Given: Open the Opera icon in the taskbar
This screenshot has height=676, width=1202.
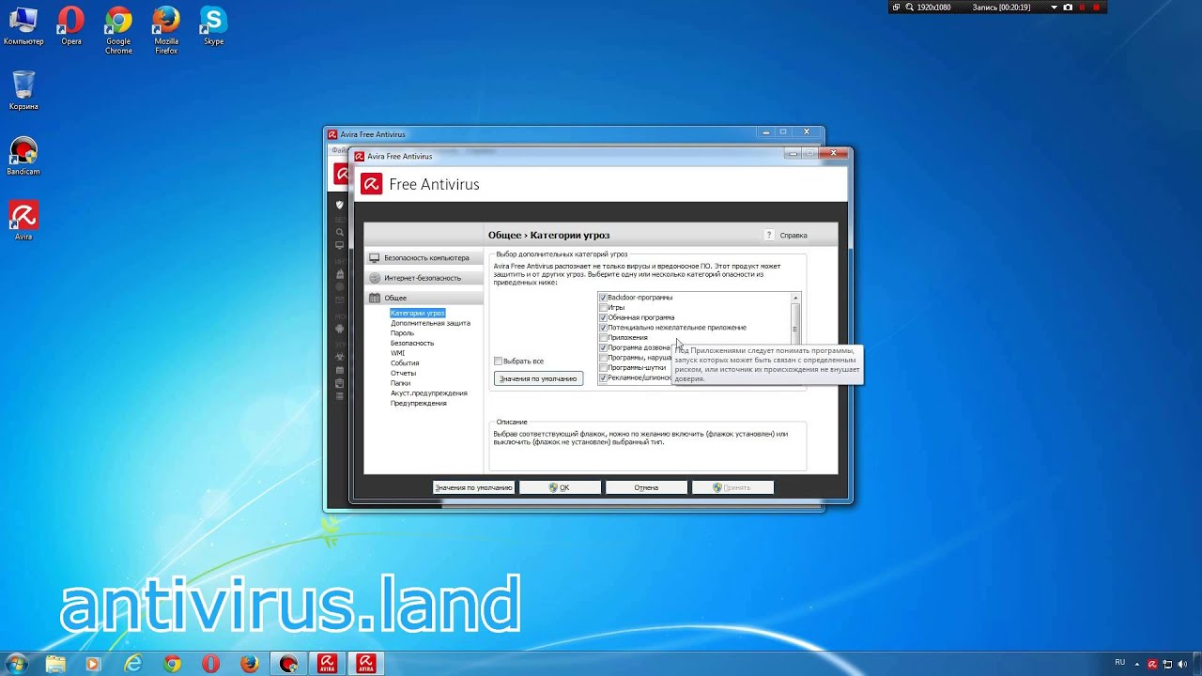Looking at the screenshot, I should click(x=210, y=664).
